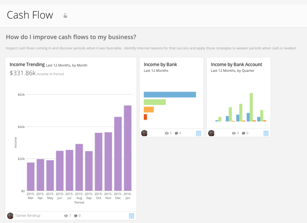
Task: Click the long blue bar in Income by Bank chart
Action: pos(170,94)
